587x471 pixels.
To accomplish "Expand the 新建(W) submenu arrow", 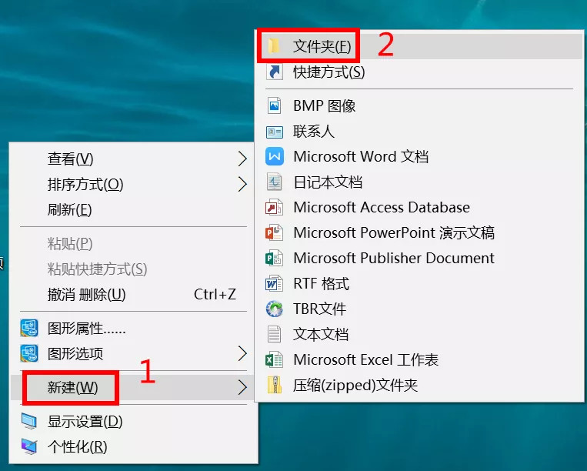I will point(242,388).
